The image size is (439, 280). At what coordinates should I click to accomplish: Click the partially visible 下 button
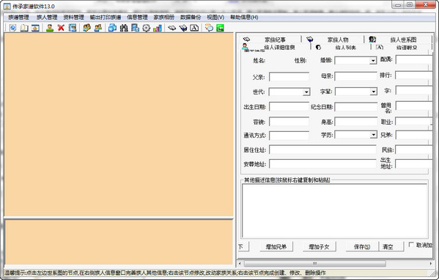(x=243, y=247)
